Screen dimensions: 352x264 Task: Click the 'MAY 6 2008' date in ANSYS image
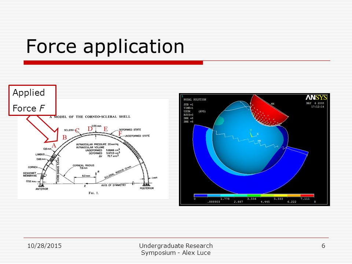[x=315, y=103]
